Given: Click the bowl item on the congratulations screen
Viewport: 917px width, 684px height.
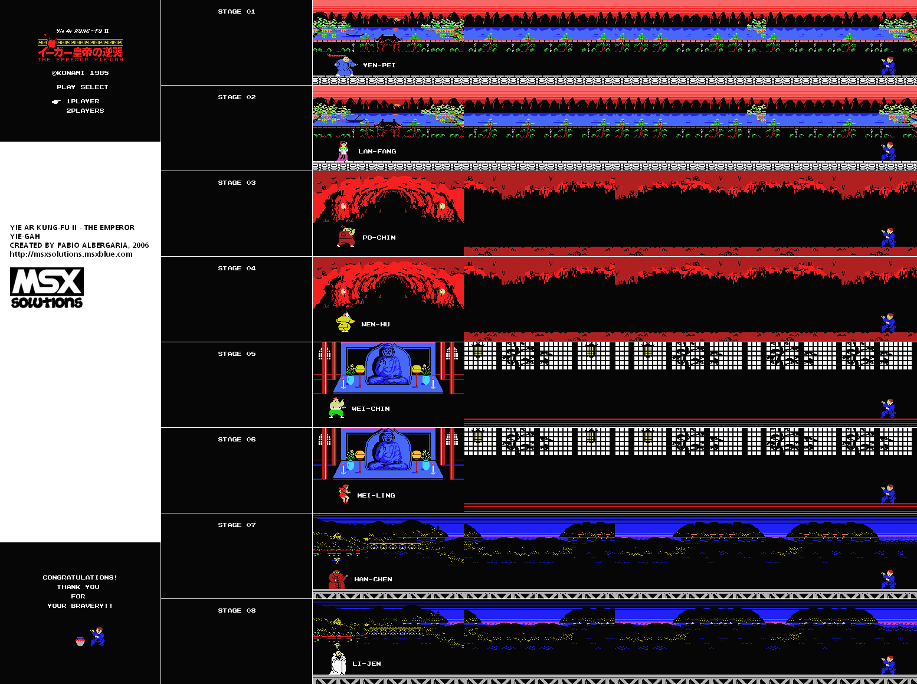Looking at the screenshot, I should (80, 642).
